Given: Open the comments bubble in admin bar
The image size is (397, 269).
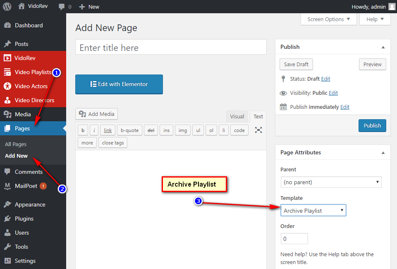Looking at the screenshot, I should pos(65,7).
